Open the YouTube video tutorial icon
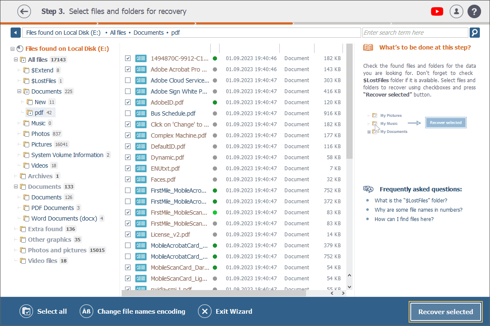 point(437,11)
